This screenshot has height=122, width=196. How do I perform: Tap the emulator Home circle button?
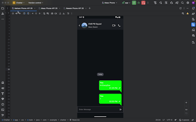click(36, 13)
